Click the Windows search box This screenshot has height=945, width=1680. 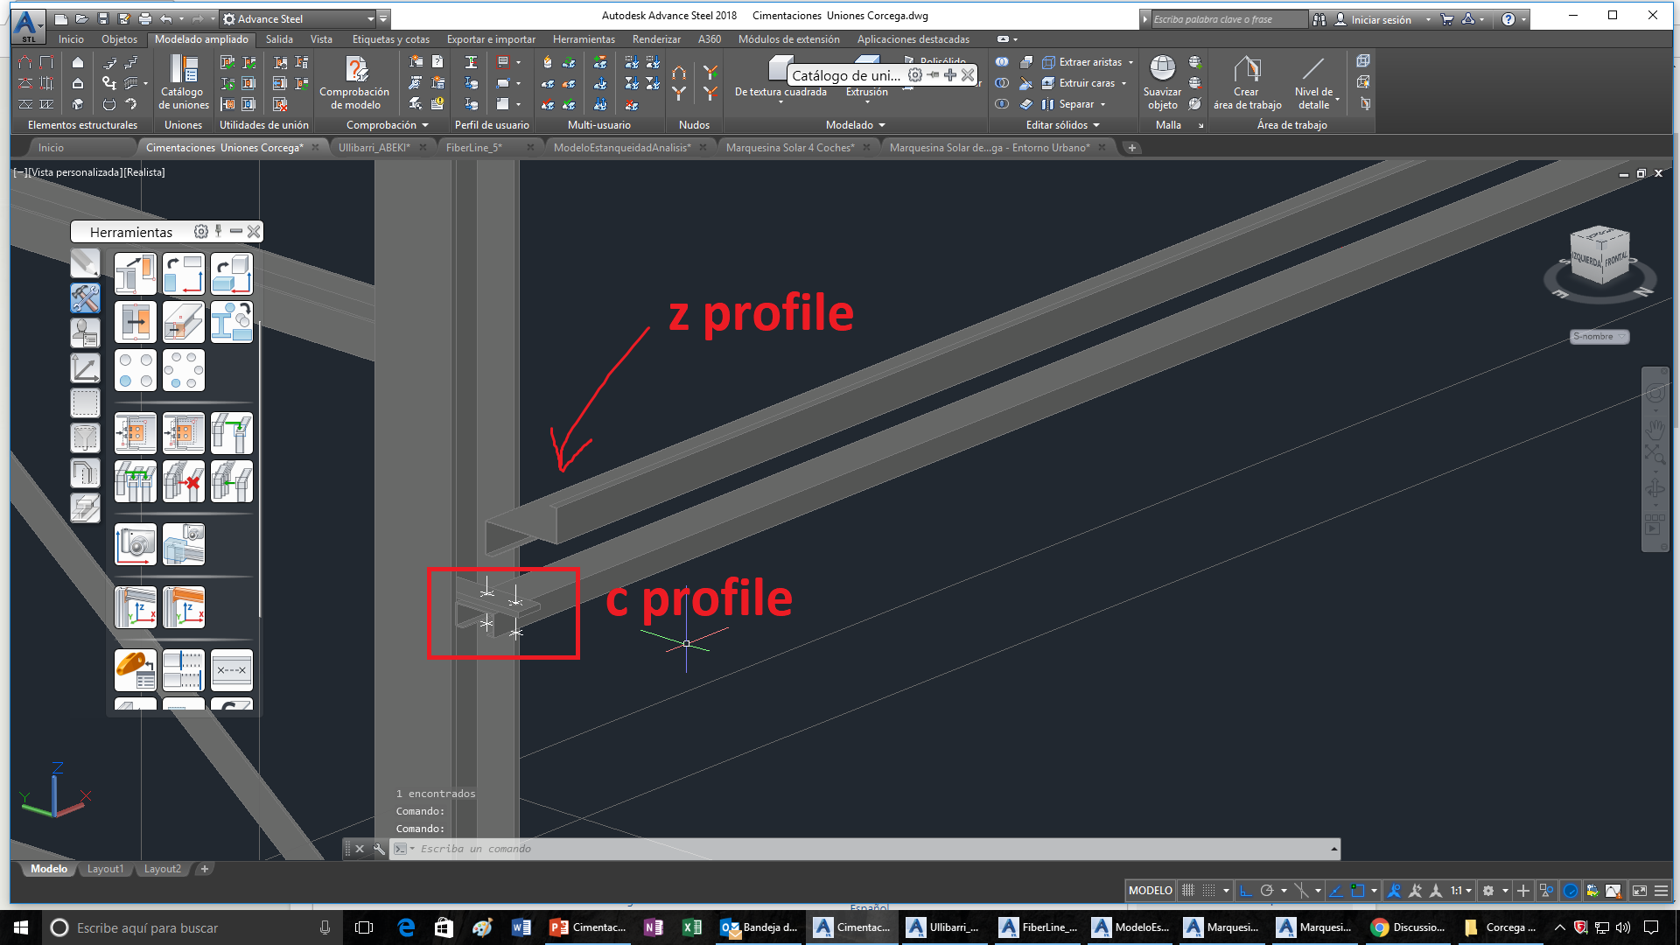pos(191,927)
